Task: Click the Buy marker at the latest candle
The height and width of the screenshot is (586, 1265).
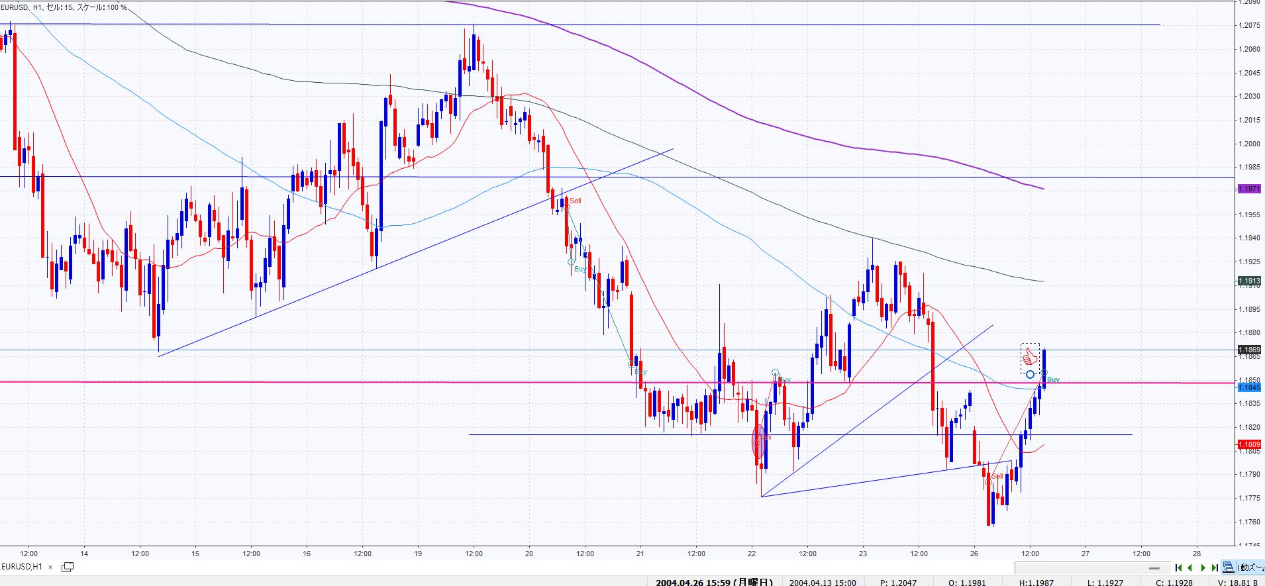Action: tap(1053, 379)
